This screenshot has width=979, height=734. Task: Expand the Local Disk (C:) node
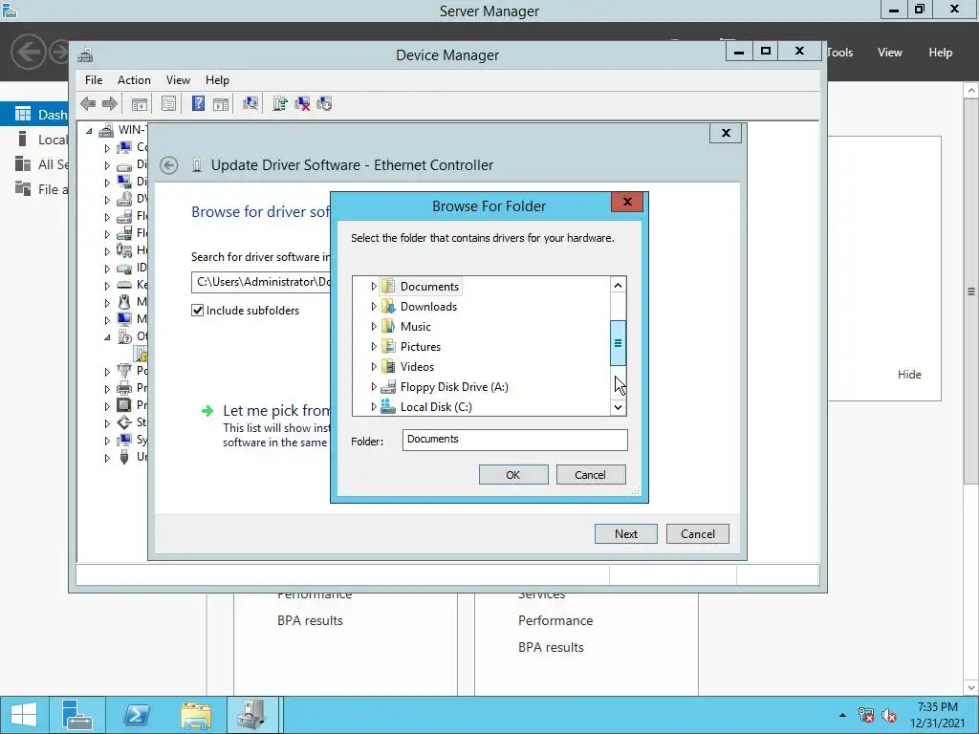click(x=374, y=406)
